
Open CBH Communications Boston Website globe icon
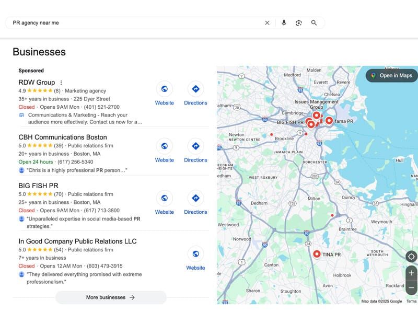[x=165, y=146]
